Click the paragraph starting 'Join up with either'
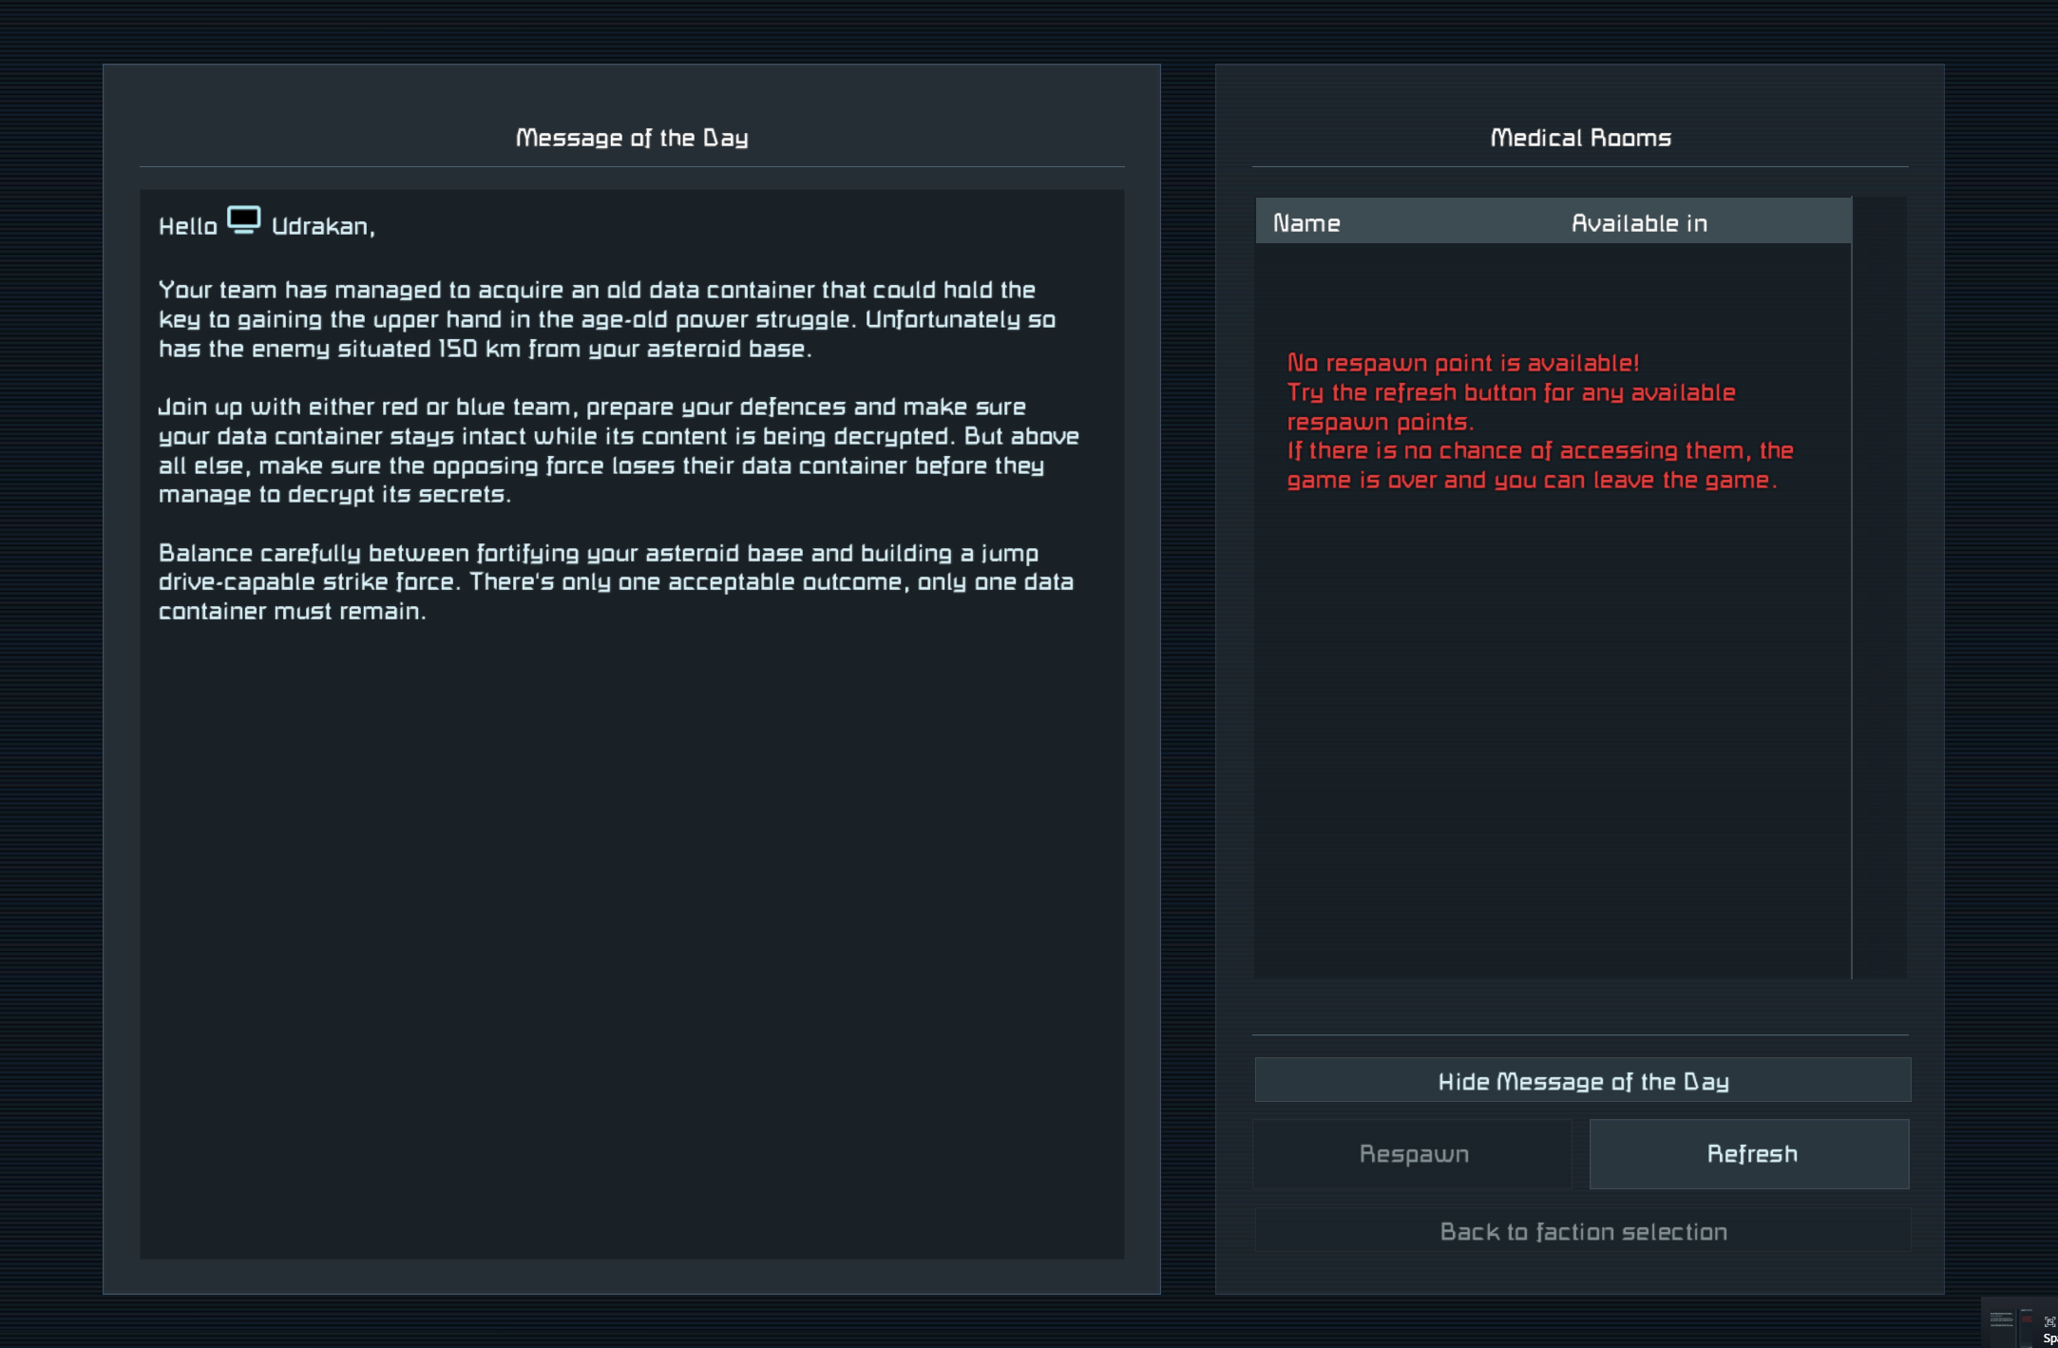The image size is (2058, 1348). point(618,450)
